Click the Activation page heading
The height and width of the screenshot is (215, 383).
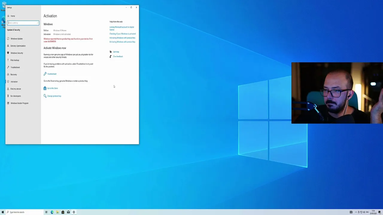tap(50, 16)
